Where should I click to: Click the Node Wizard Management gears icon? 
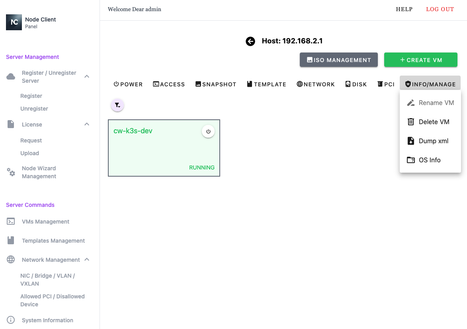pyautogui.click(x=11, y=172)
